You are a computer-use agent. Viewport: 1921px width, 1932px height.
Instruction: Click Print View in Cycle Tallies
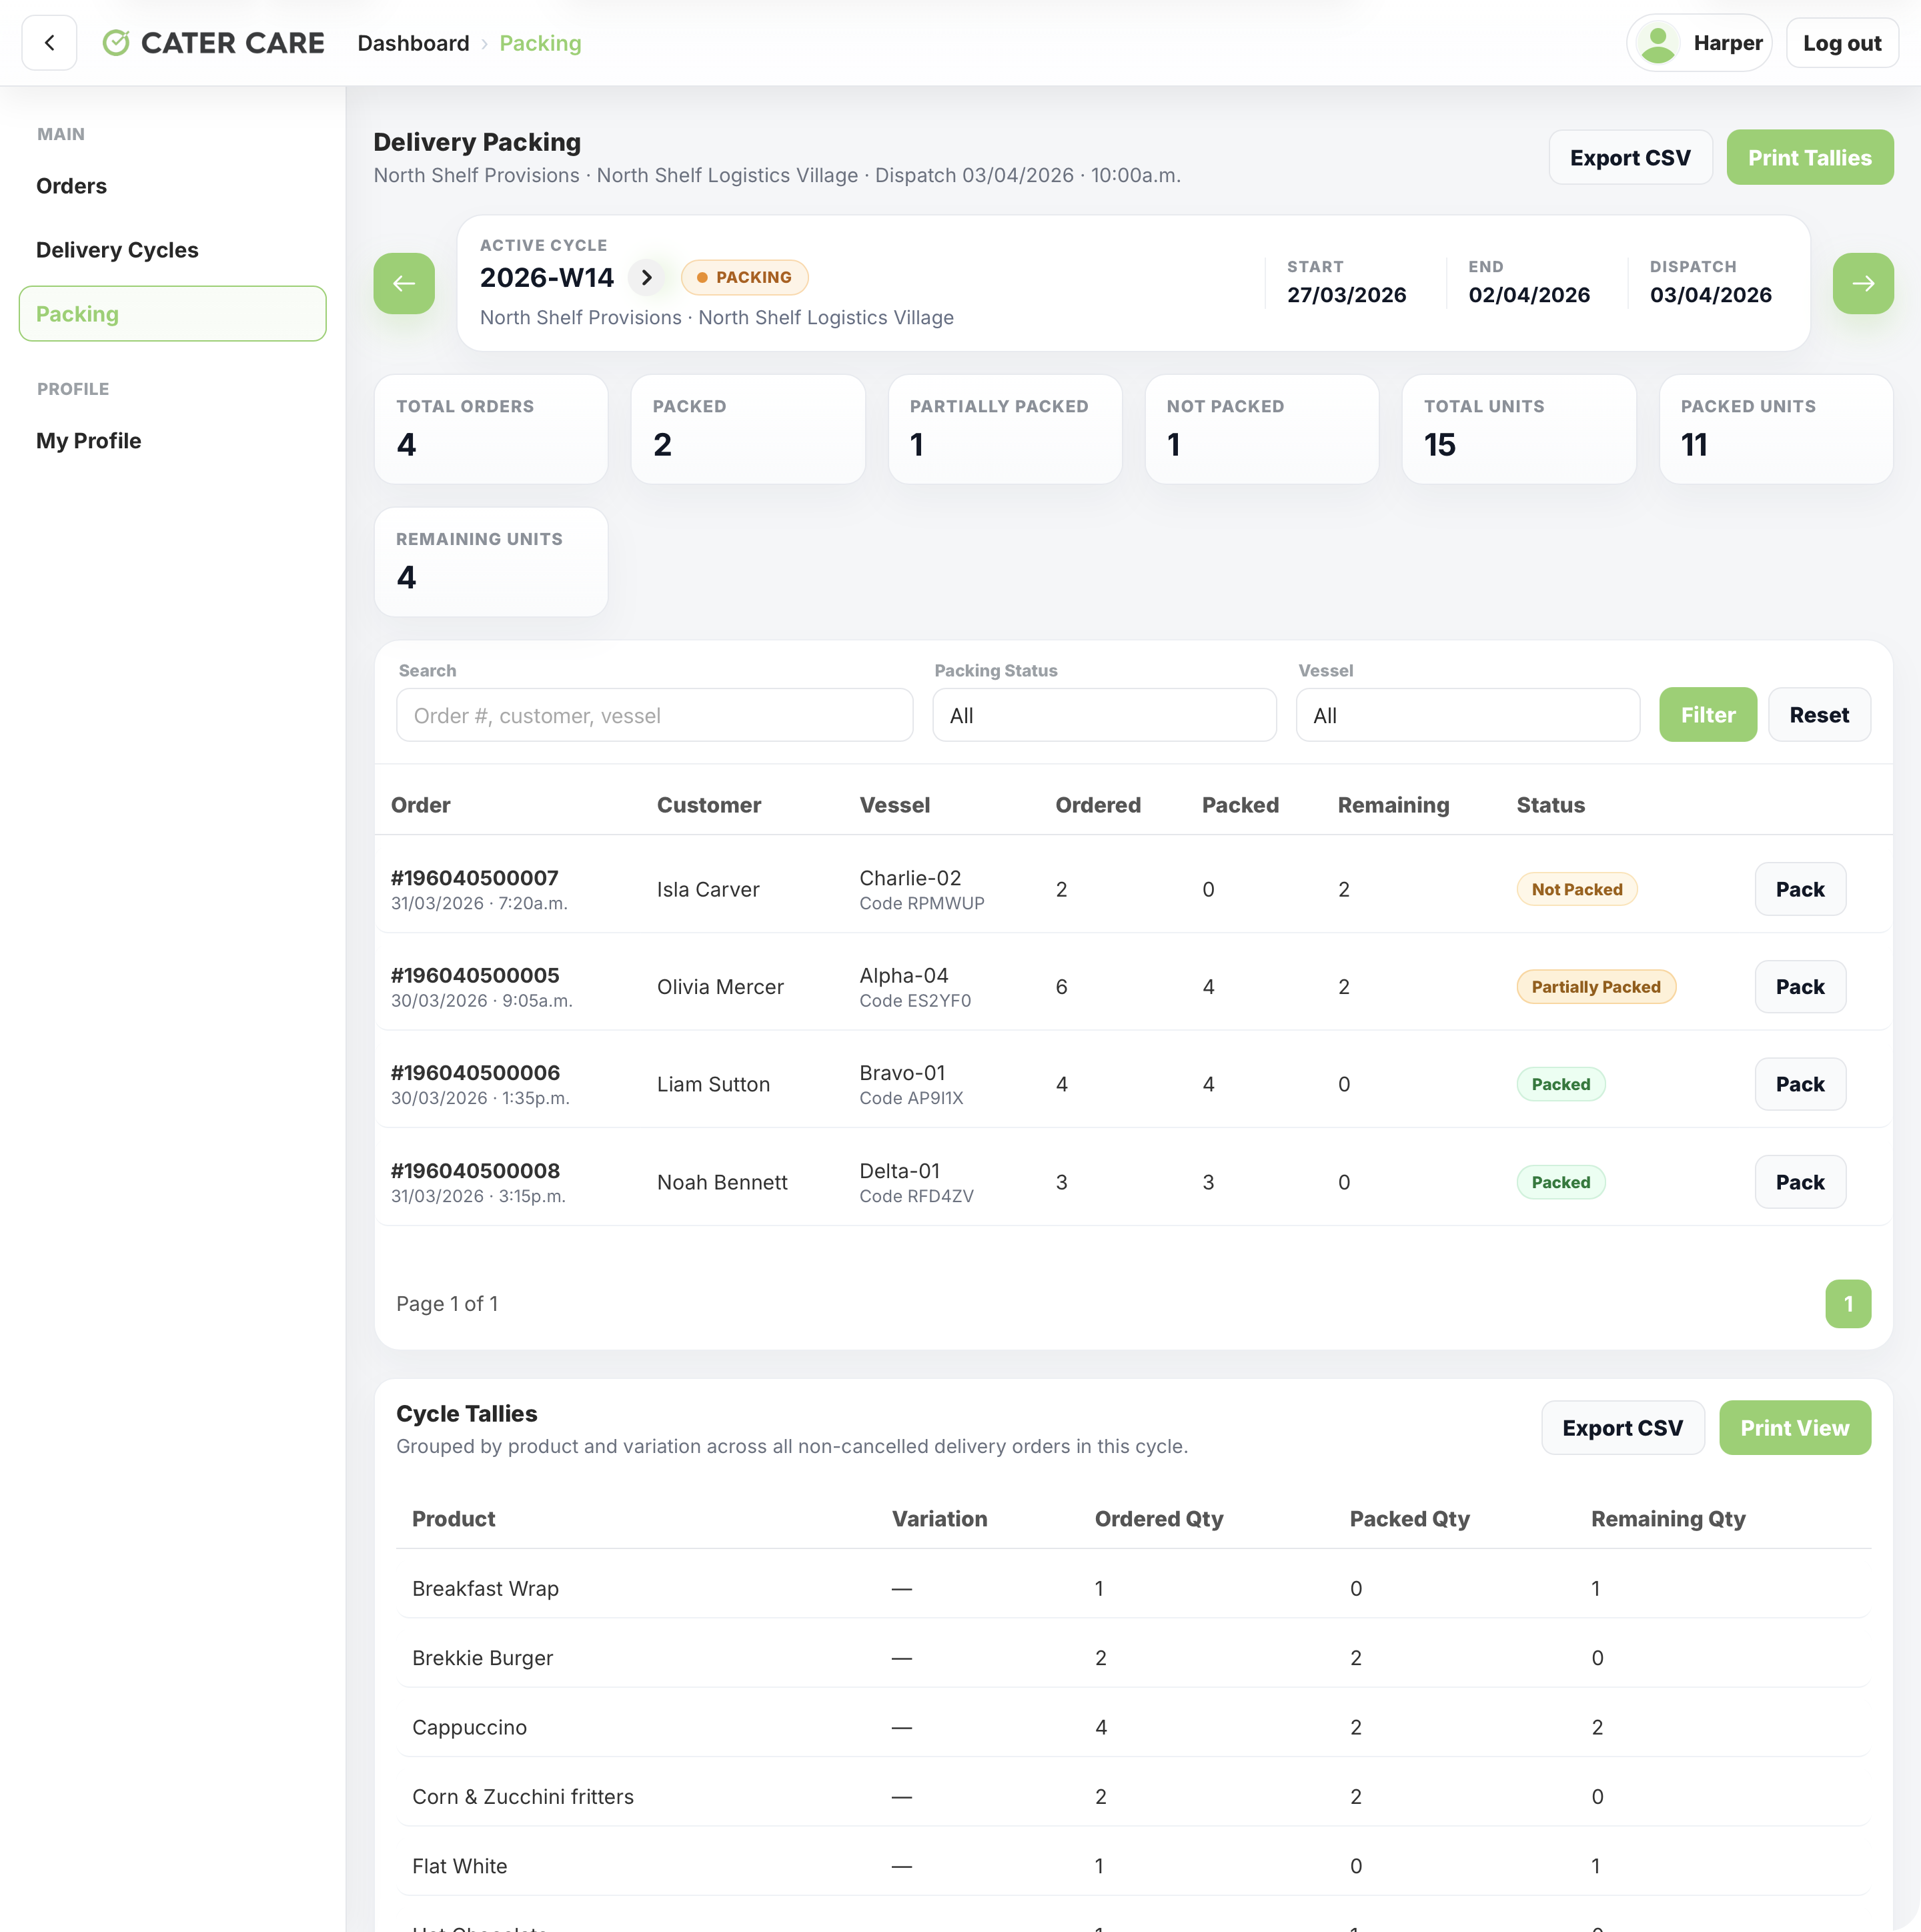click(1794, 1428)
